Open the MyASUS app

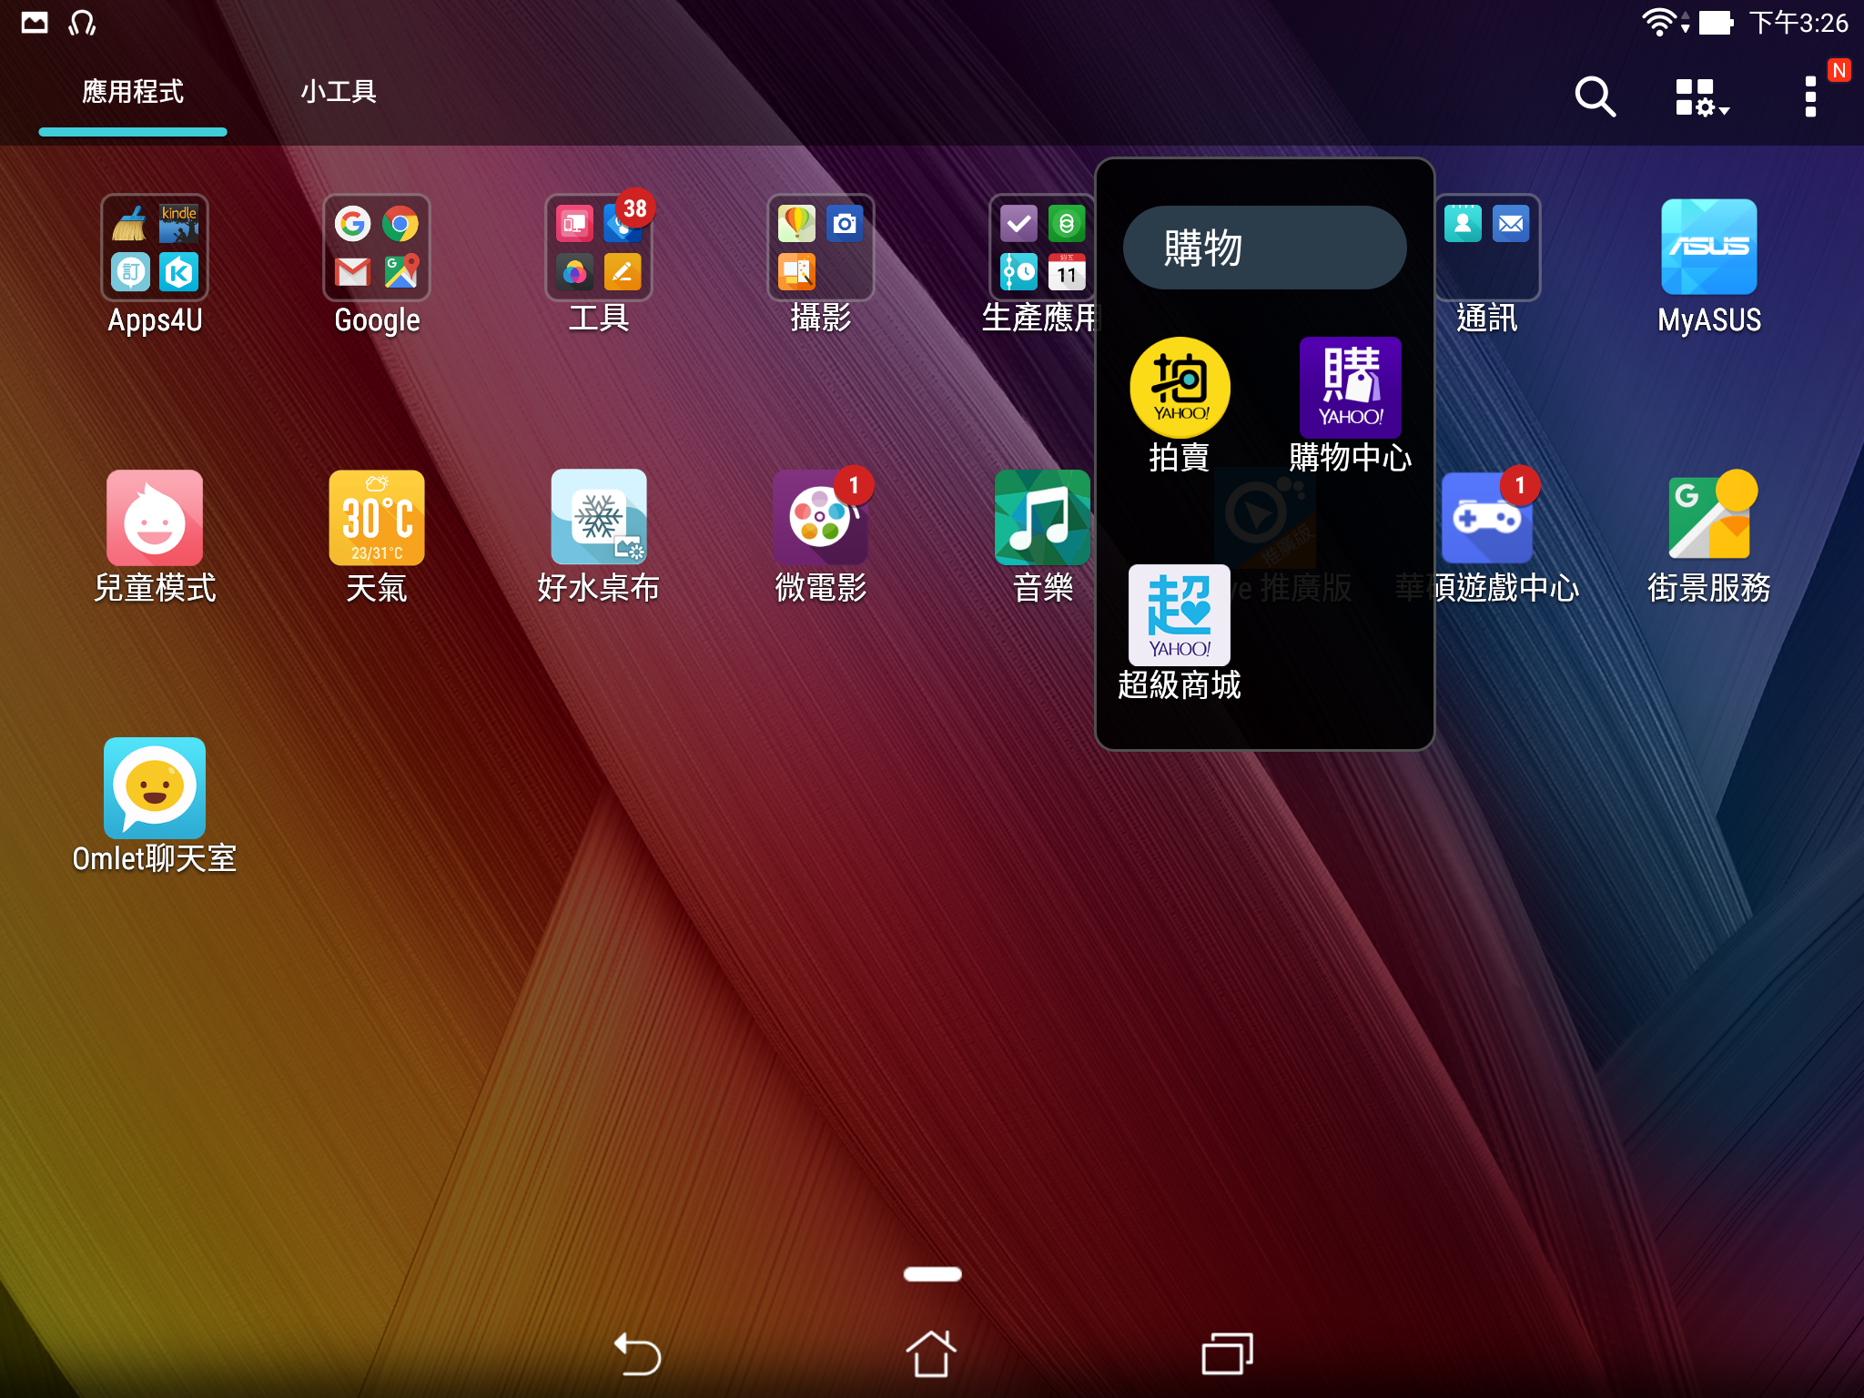pos(1708,248)
